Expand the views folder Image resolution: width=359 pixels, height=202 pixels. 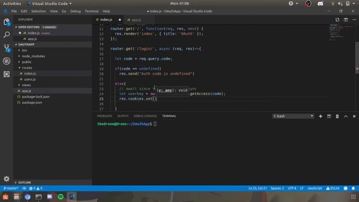pyautogui.click(x=53, y=85)
